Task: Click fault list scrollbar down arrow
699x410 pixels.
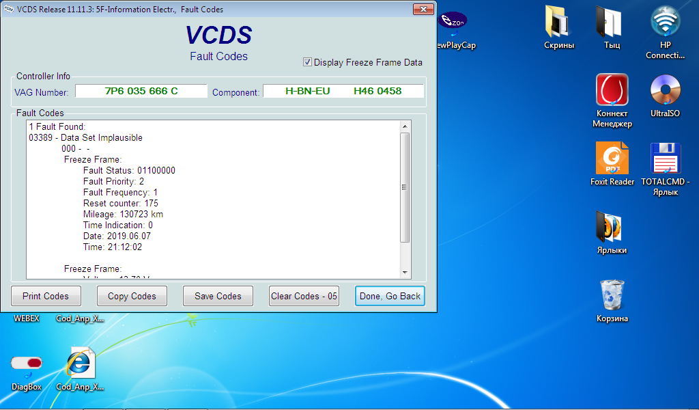Action: (x=405, y=272)
